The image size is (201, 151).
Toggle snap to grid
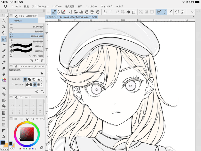tap(170, 12)
